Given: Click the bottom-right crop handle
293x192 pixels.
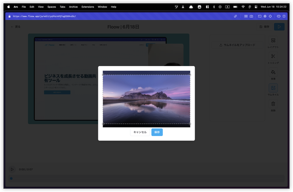Looking at the screenshot, I should click(190, 123).
